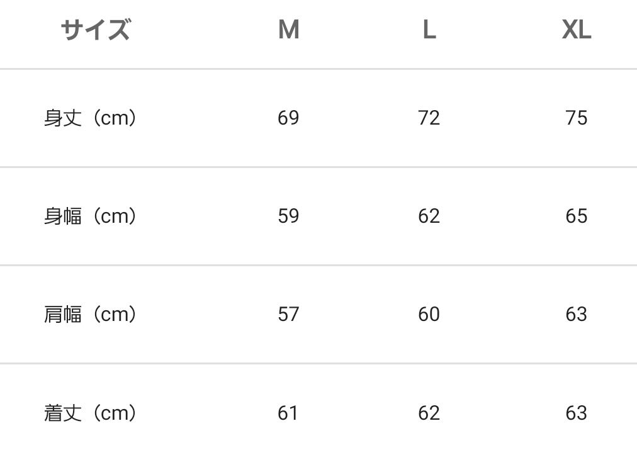This screenshot has width=637, height=455.
Task: Click the 着丈 value 62 for L
Action: point(429,413)
